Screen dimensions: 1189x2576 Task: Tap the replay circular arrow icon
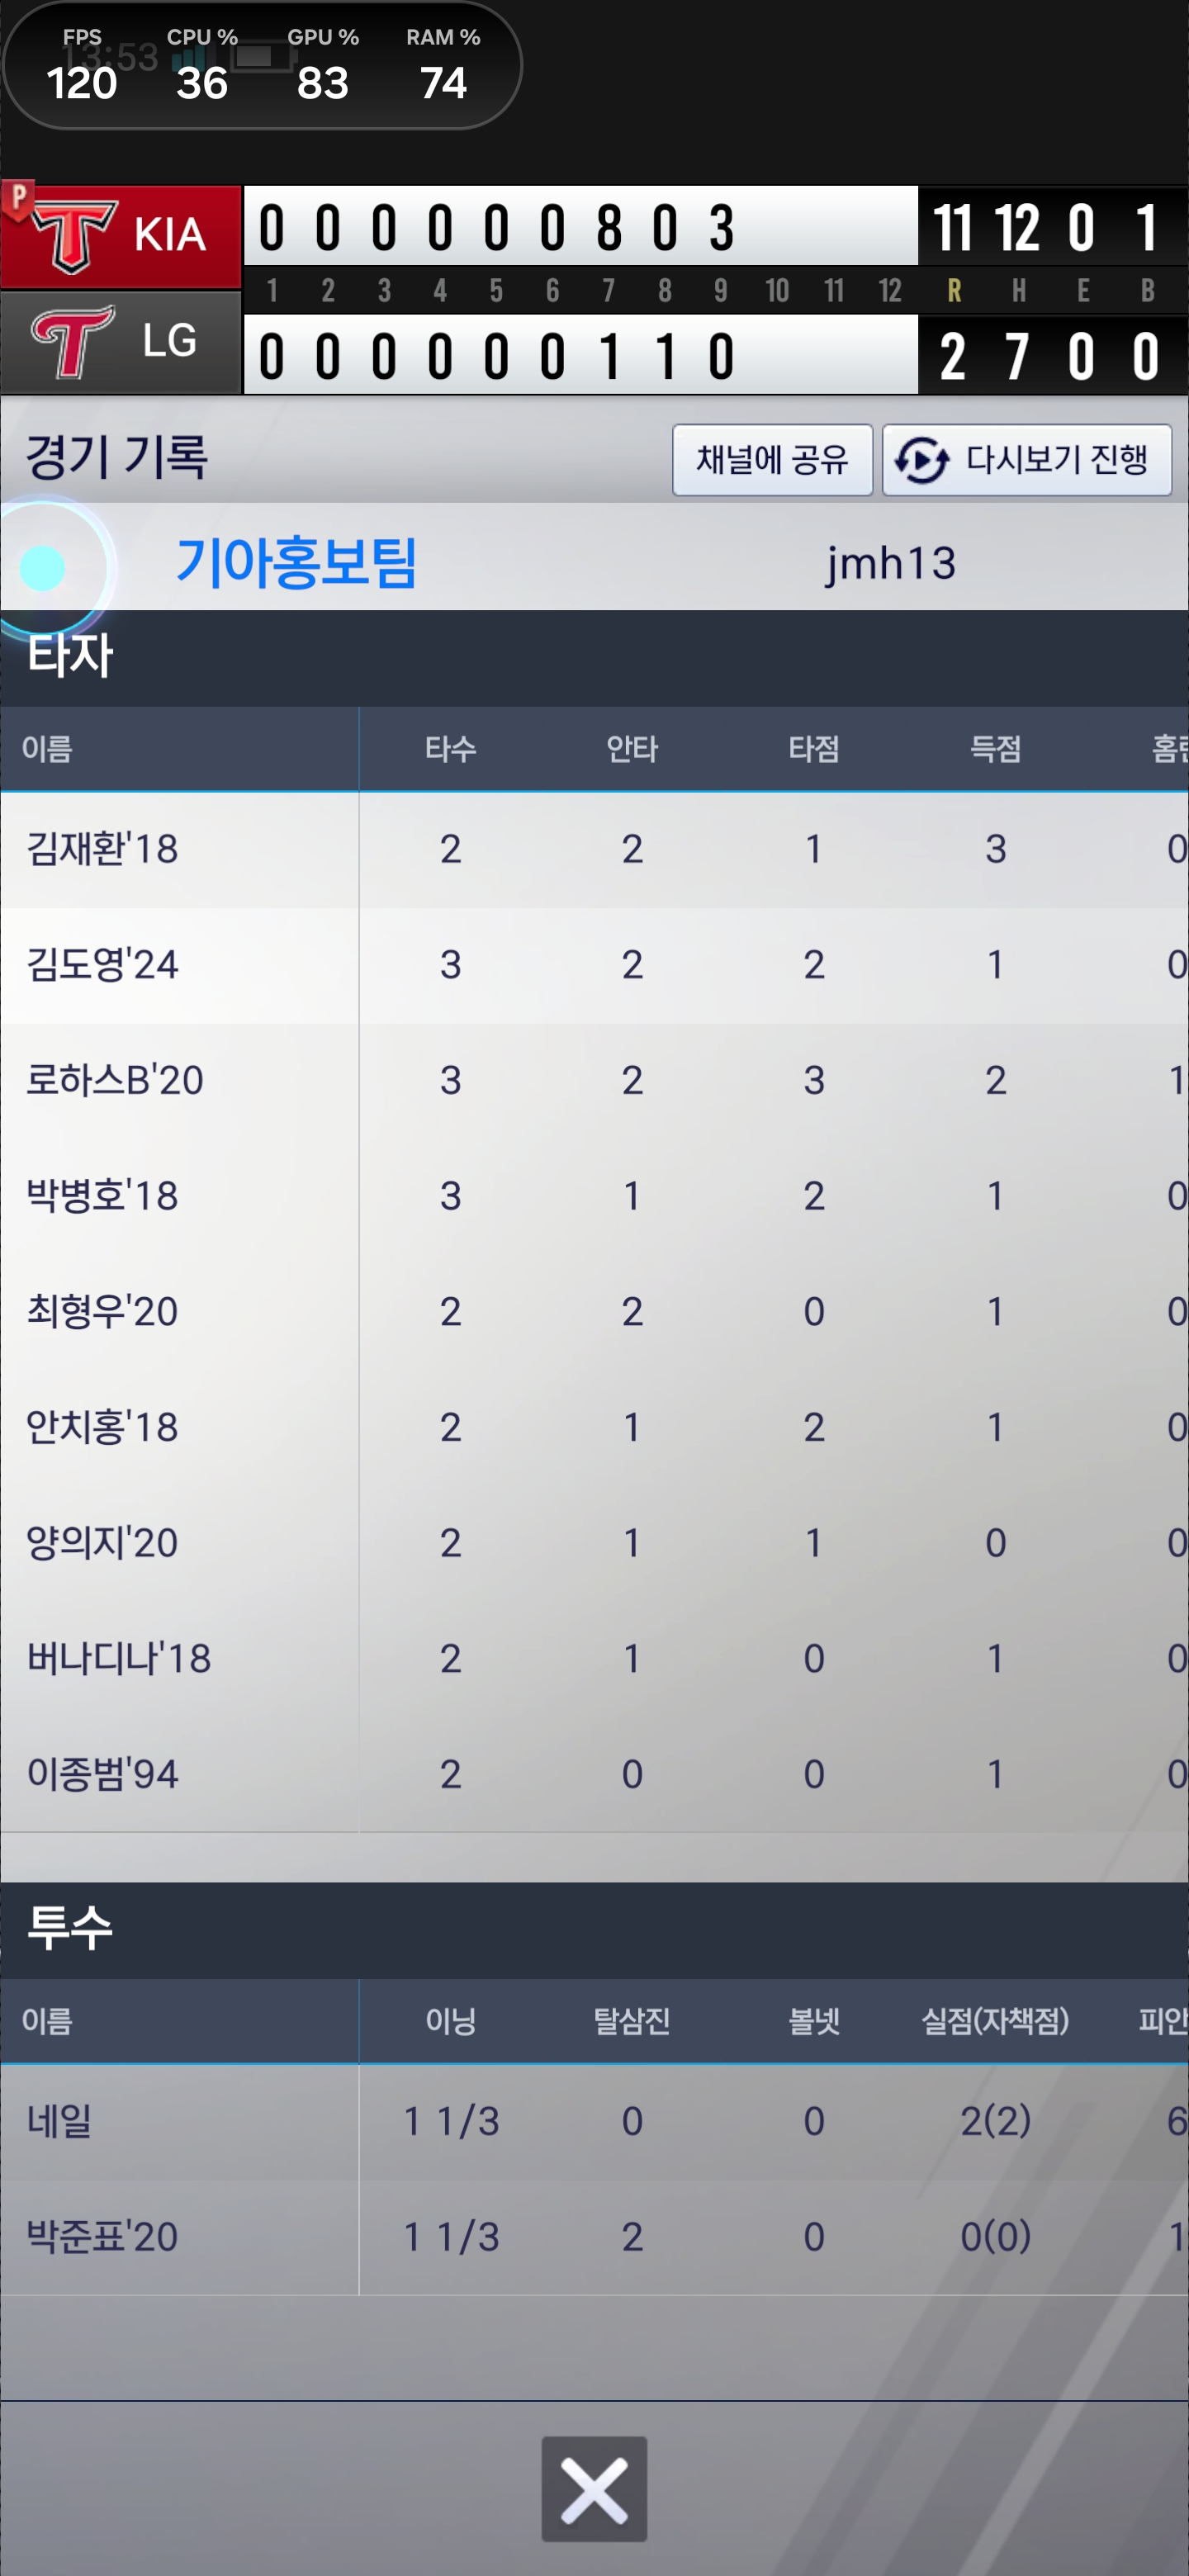[x=920, y=461]
